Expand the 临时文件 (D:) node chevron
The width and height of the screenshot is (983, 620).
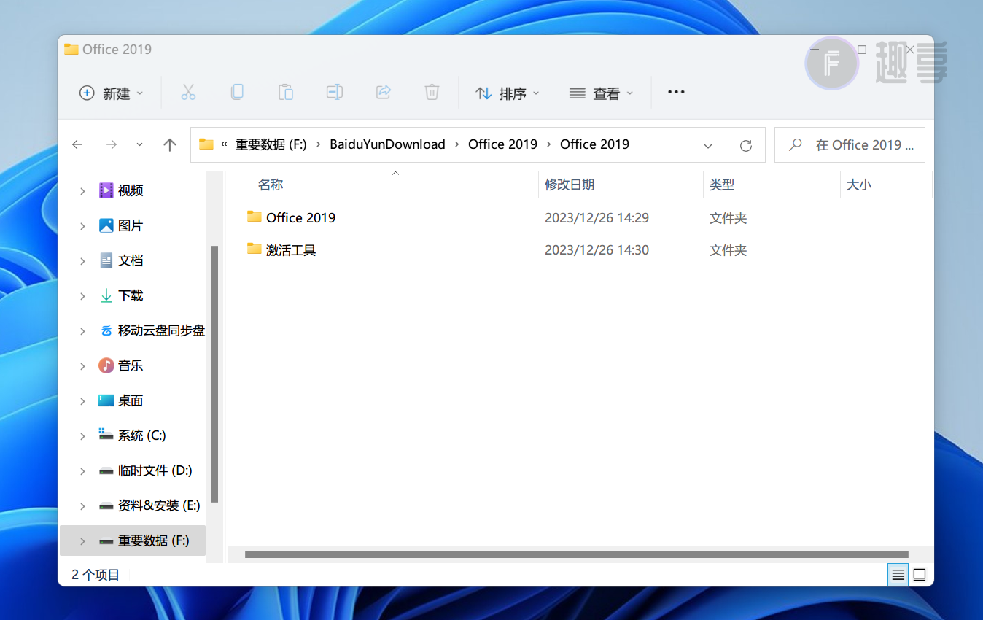82,471
